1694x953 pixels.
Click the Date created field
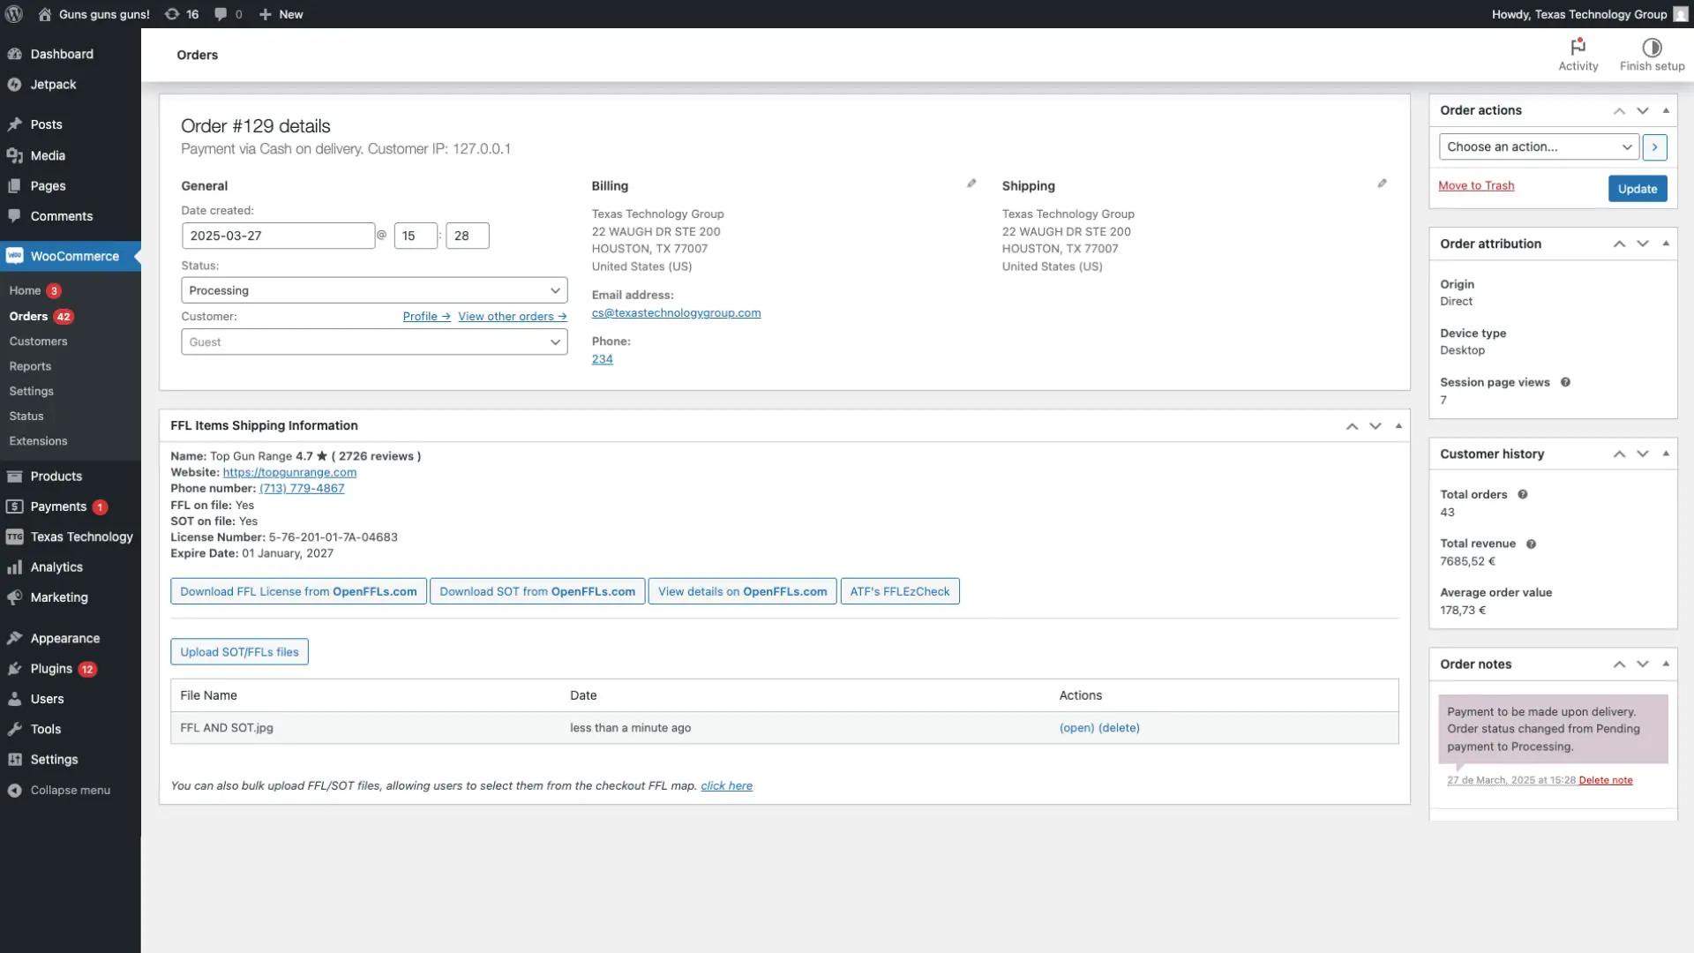(278, 236)
